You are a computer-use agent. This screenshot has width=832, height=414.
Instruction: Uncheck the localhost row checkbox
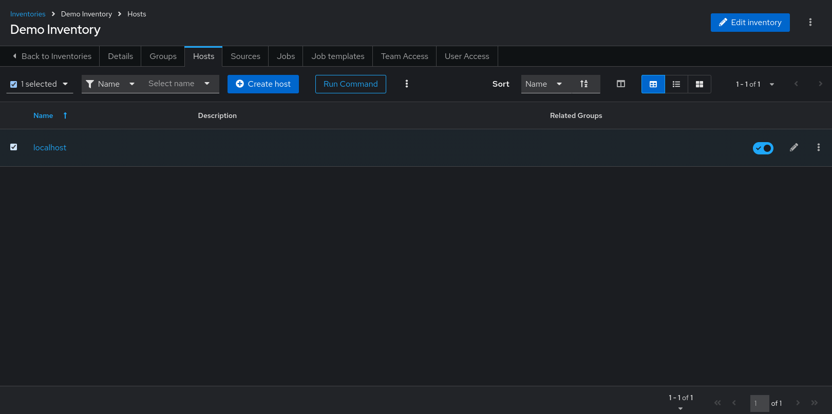[14, 147]
